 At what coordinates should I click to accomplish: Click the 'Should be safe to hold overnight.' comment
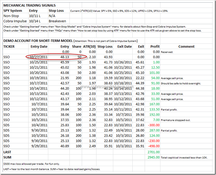point(181,83)
